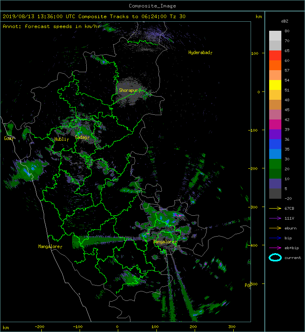Click the 100 tick on vertical axis
The image size is (305, 332).
[x=255, y=53]
